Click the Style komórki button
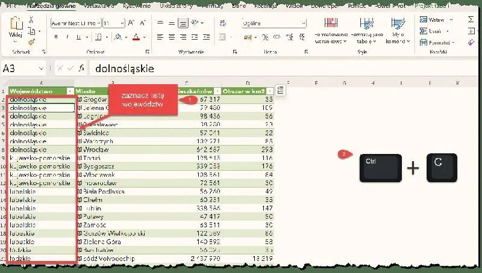Screen dimensions: 482x273 tap(398, 31)
